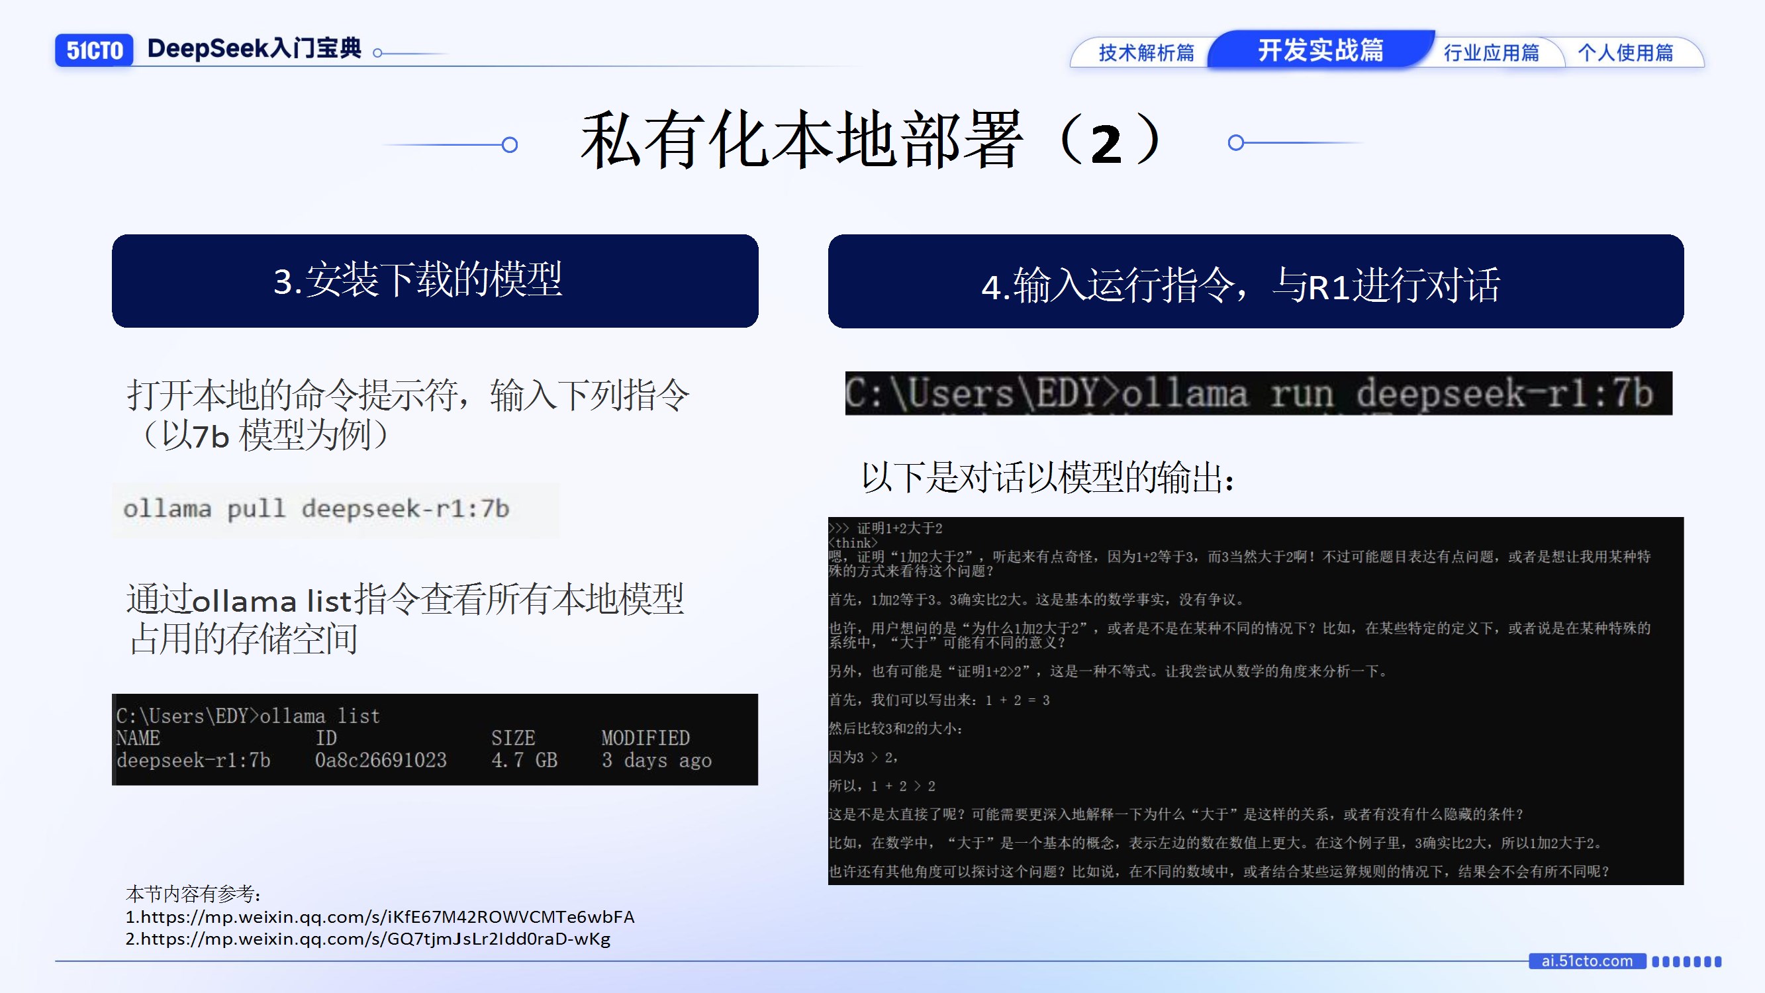The width and height of the screenshot is (1765, 993).
Task: Click DeepSeek入门宝典 header title
Action: 254,48
